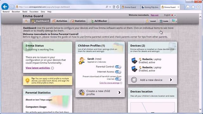Click the Devices location heading
This screenshot has height=114, width=203.
(141, 92)
